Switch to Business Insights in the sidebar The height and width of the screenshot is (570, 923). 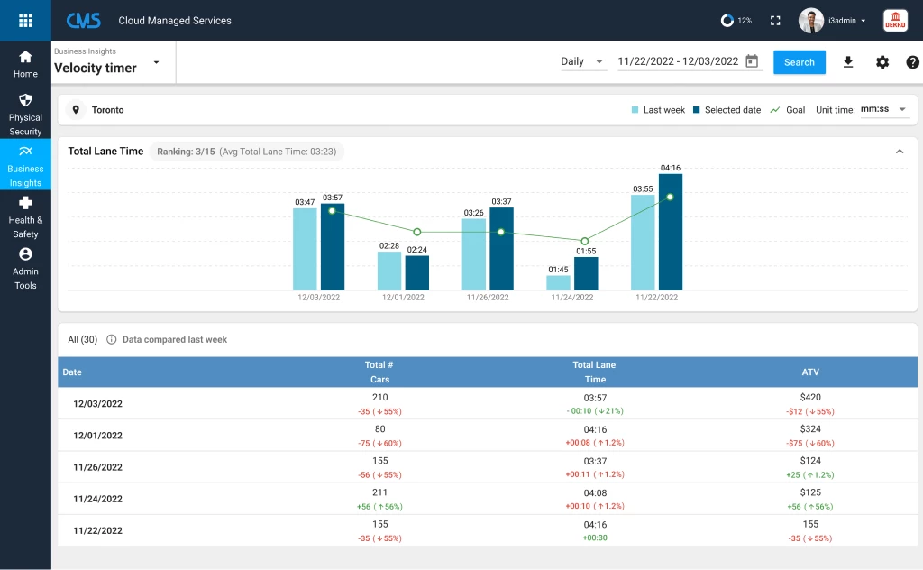(25, 165)
